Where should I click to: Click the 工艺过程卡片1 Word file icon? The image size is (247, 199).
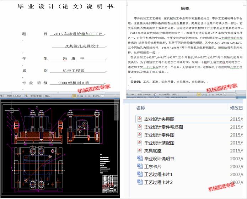pos(140,174)
